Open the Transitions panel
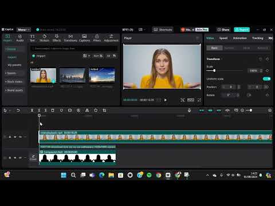Screen dimensions: 275x206 point(70,38)
